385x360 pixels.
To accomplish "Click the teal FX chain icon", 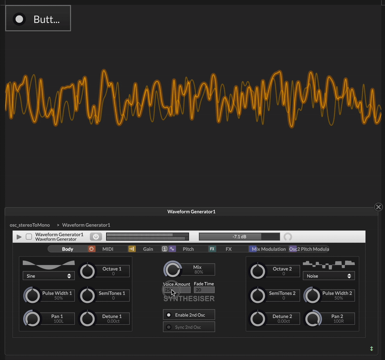I will [212, 249].
